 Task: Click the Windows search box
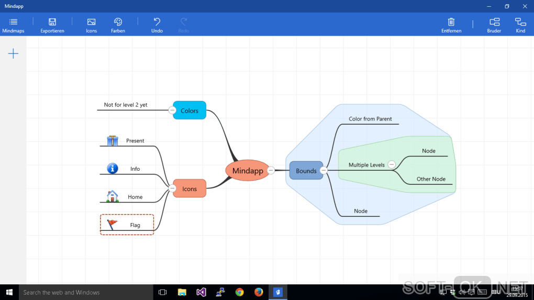pos(86,292)
